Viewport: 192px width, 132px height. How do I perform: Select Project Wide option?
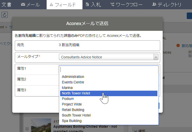click(109, 104)
